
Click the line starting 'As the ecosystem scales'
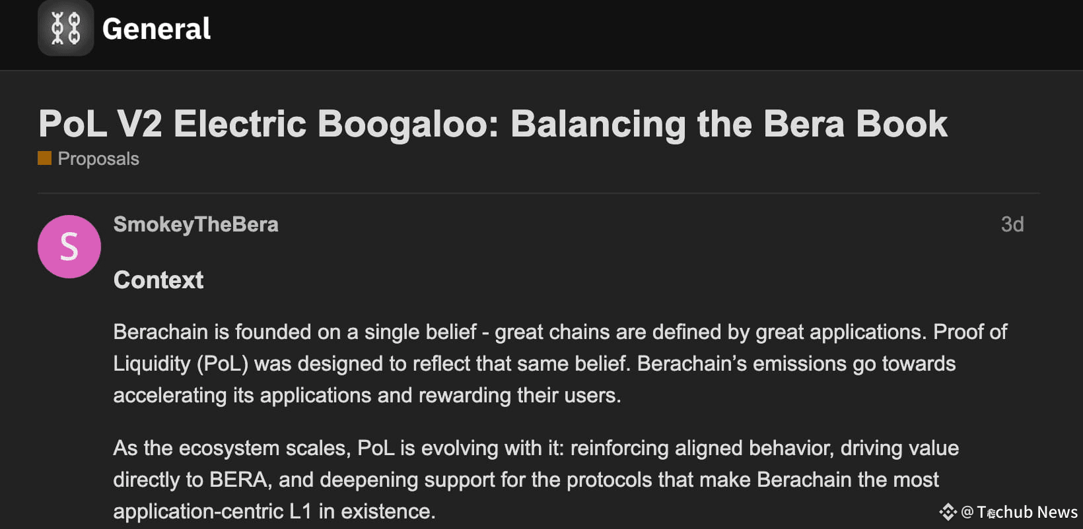click(x=536, y=448)
